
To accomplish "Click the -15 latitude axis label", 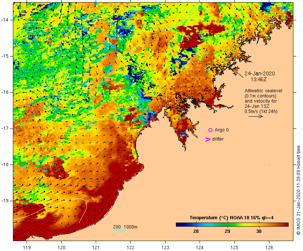I will [x=4, y=56].
